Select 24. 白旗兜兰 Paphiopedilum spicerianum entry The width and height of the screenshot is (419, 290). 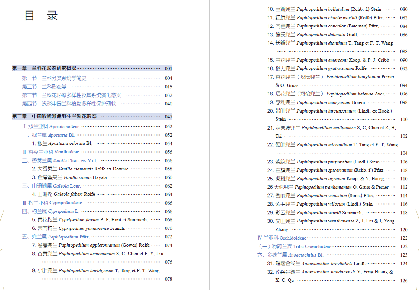[x=337, y=170]
